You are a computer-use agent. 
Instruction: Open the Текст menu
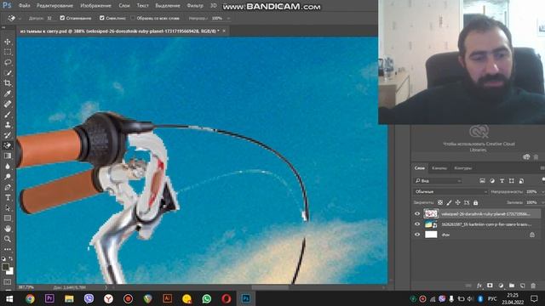(x=142, y=6)
